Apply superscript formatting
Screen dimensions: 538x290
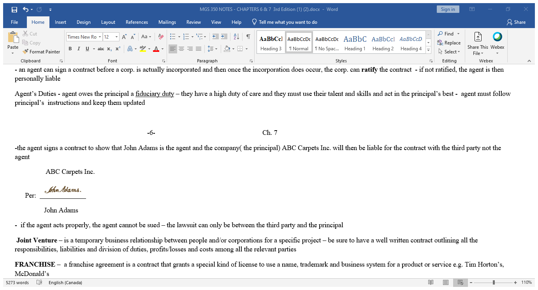coord(118,49)
